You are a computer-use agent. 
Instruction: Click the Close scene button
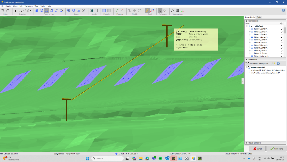(276, 149)
